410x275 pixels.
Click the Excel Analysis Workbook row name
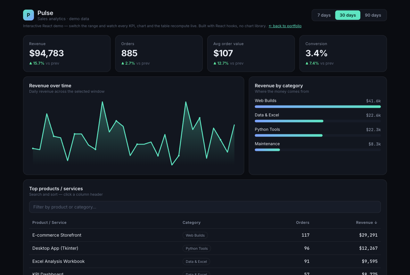58,261
